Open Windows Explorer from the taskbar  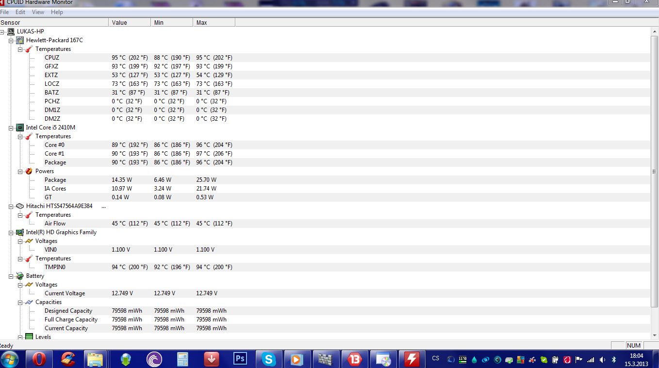click(96, 359)
